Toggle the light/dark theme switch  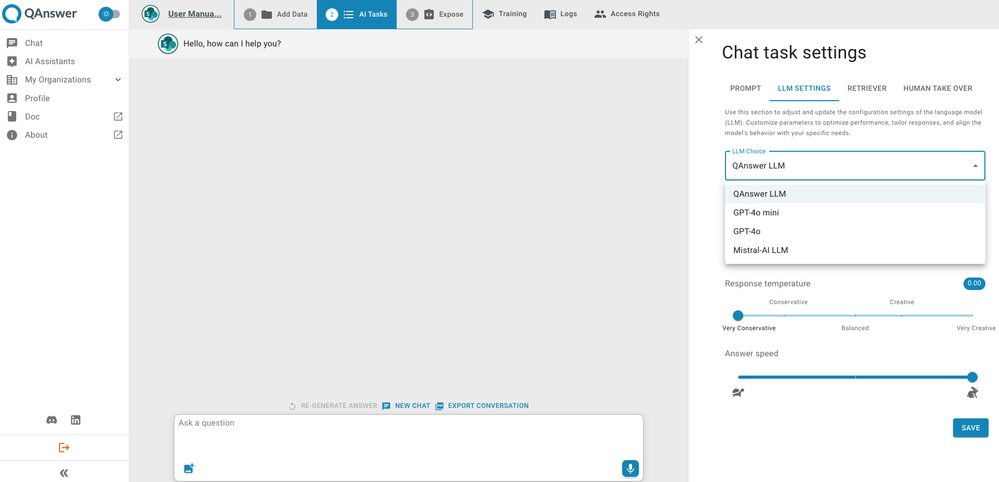[x=109, y=14]
